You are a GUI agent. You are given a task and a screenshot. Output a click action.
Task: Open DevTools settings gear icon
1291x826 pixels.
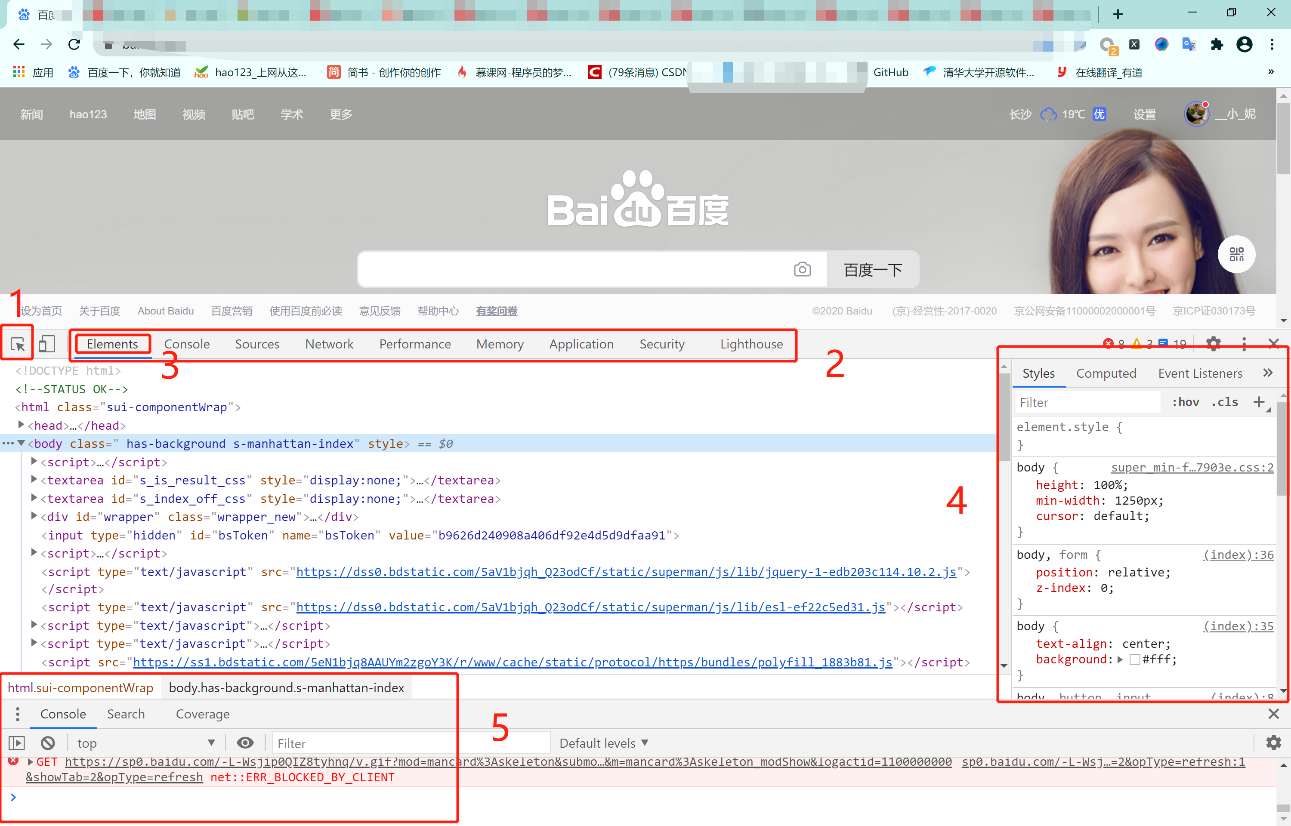coord(1213,343)
